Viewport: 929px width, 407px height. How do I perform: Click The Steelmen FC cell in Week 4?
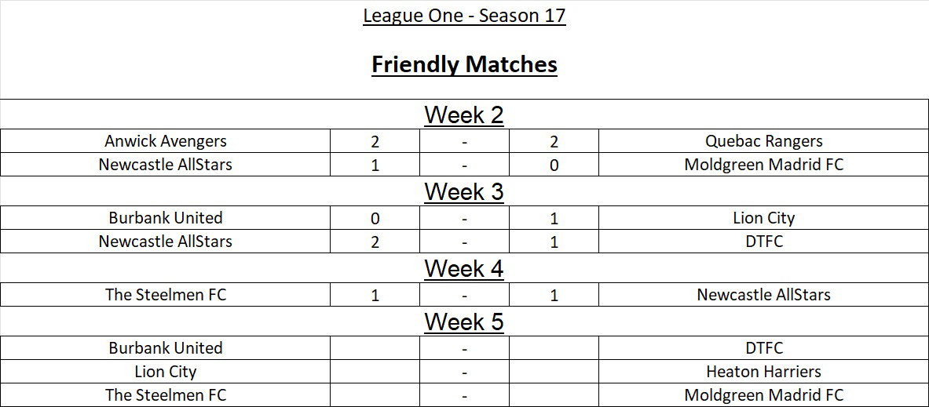[165, 295]
